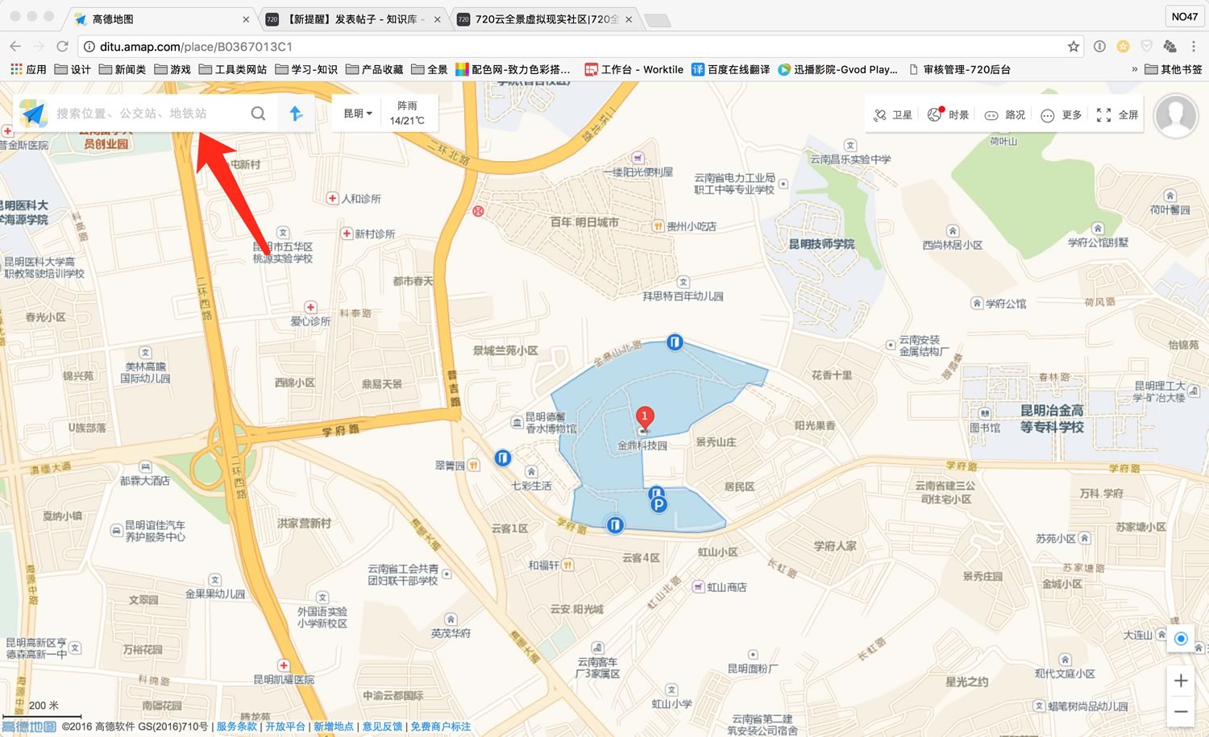Click the user avatar icon

click(x=1176, y=115)
